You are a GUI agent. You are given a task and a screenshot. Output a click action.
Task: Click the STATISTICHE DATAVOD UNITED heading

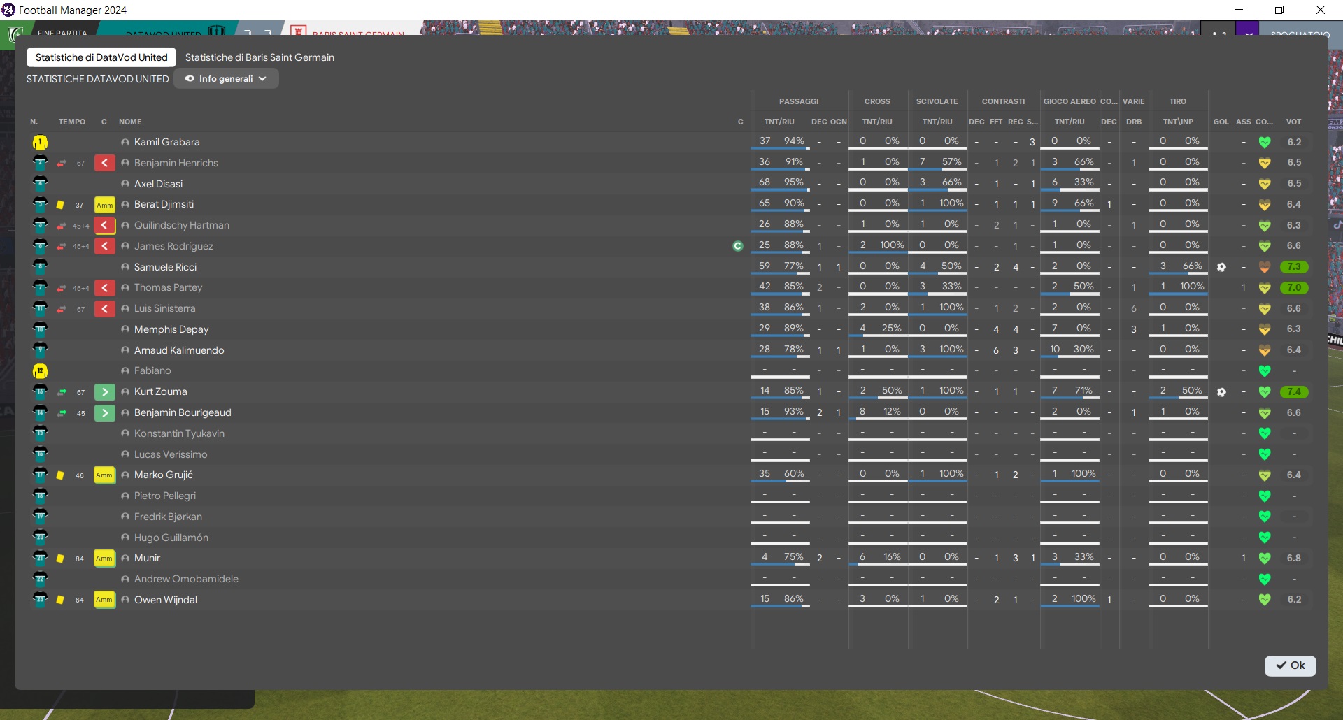coord(98,79)
